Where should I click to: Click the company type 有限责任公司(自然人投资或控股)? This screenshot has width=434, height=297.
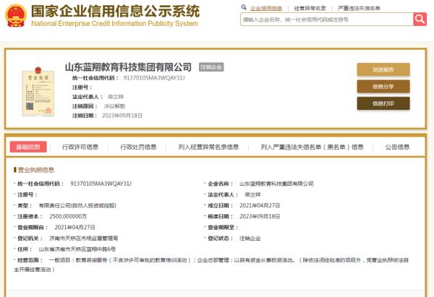(x=77, y=205)
